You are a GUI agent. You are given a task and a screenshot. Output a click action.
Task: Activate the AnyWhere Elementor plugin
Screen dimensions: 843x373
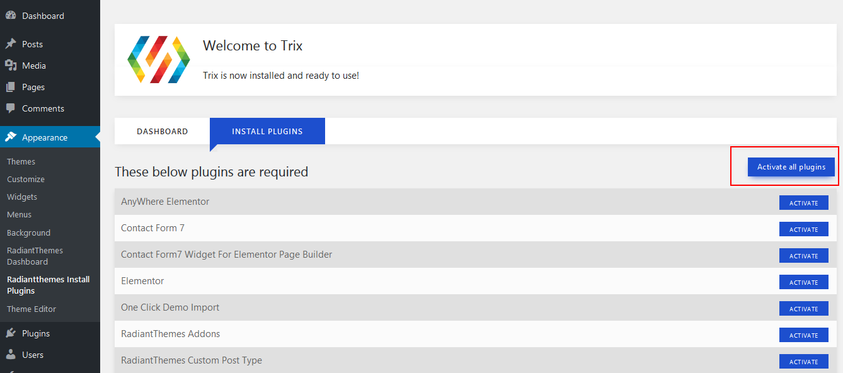pyautogui.click(x=803, y=203)
